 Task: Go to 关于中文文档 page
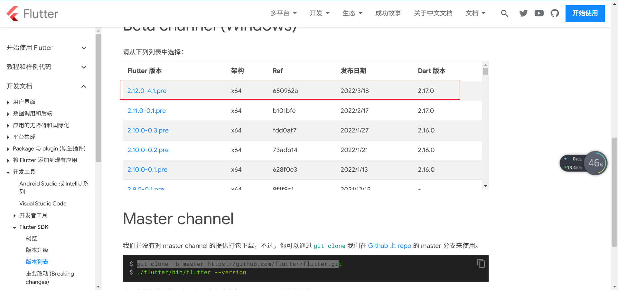tap(433, 13)
